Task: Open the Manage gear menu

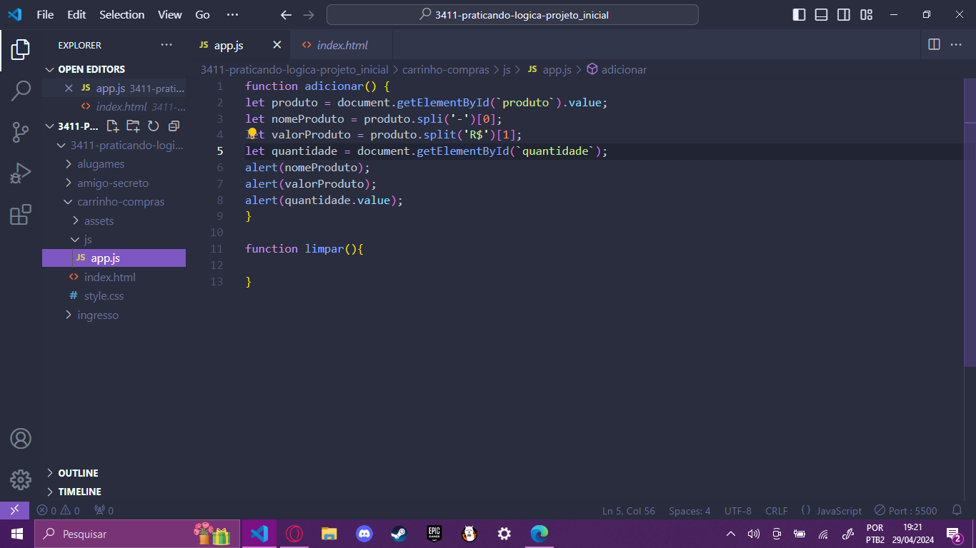Action: [21, 479]
